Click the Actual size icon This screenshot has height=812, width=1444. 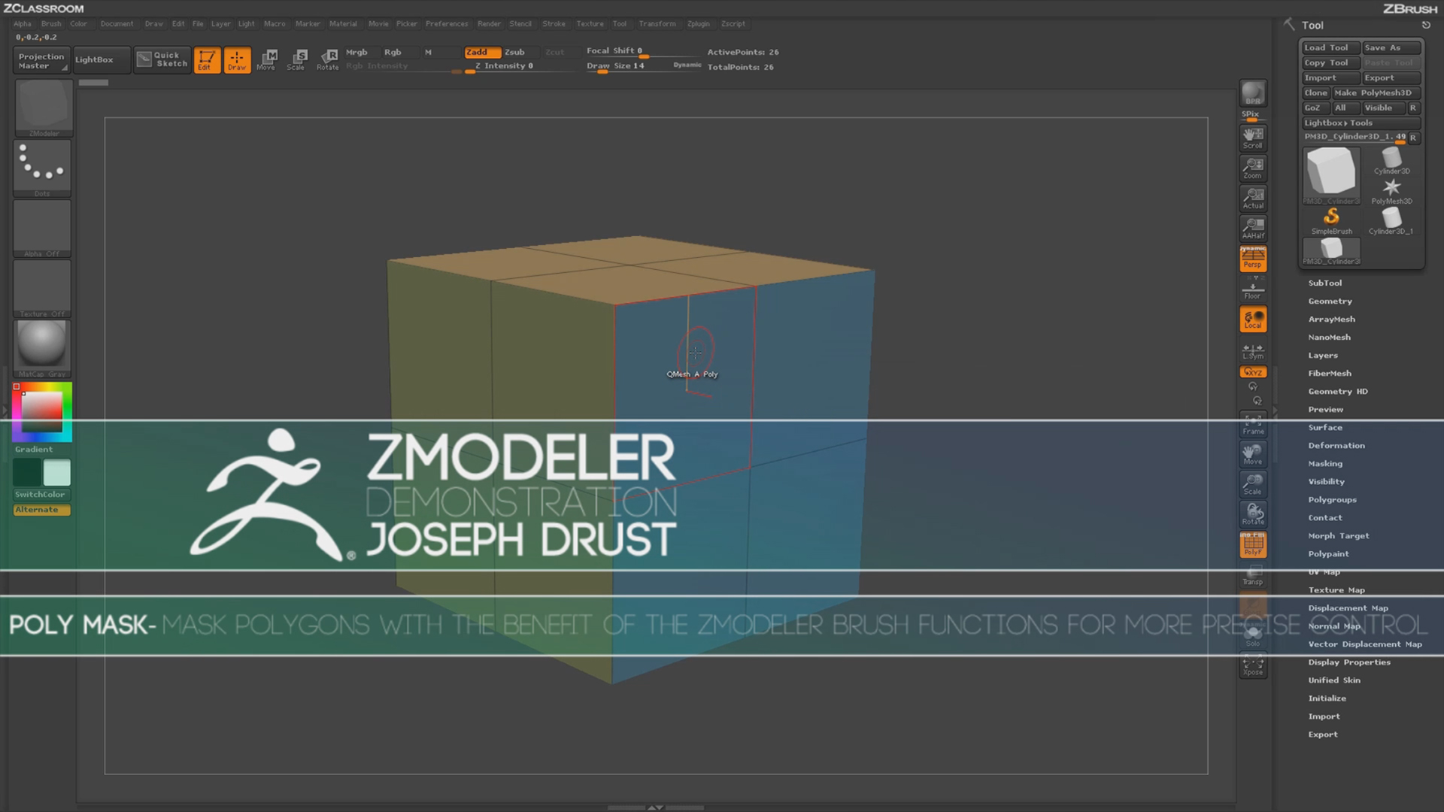click(x=1253, y=198)
